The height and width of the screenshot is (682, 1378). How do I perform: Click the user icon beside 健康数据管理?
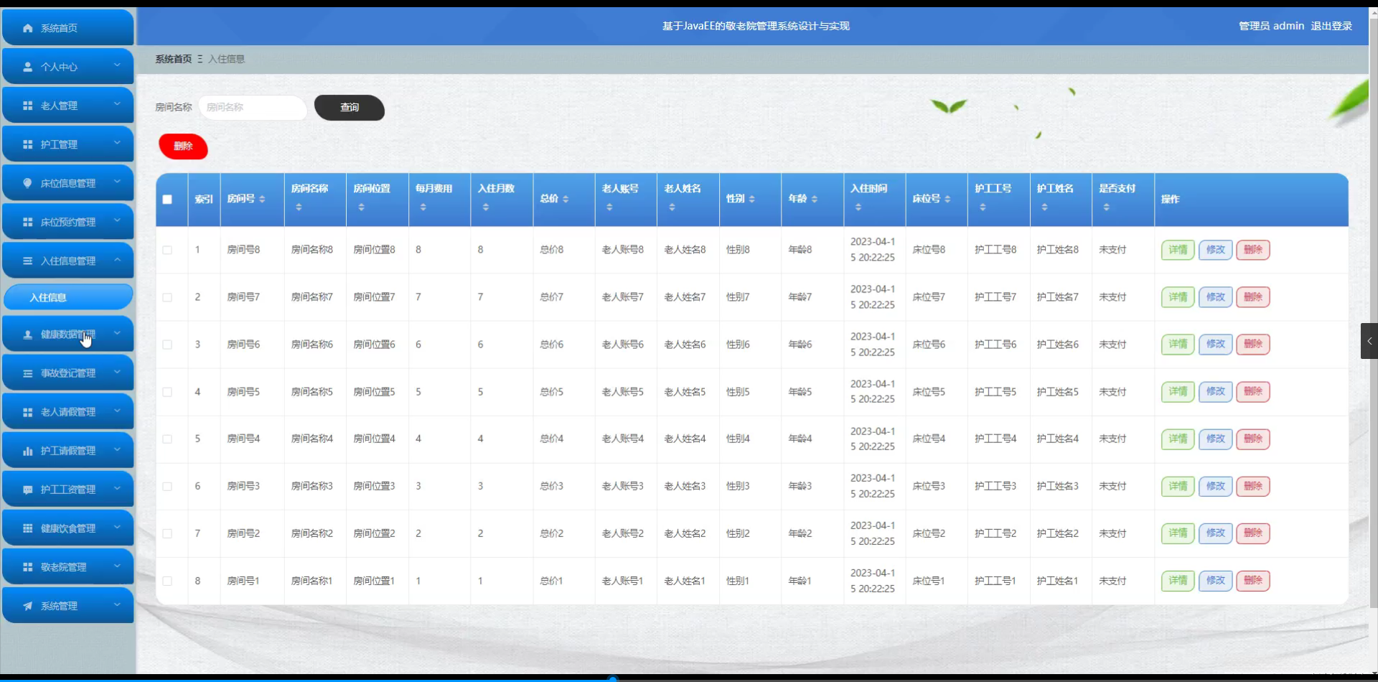(x=28, y=335)
